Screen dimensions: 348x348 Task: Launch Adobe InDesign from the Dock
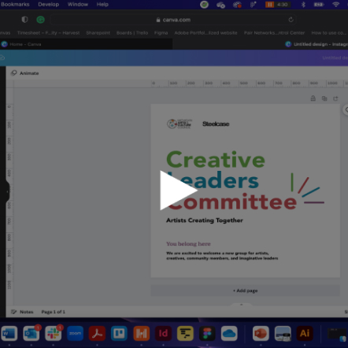coord(163,334)
